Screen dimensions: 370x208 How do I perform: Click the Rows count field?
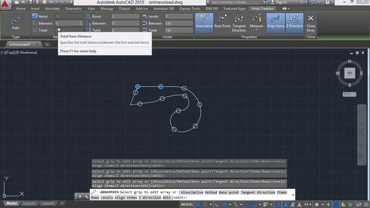(125, 16)
